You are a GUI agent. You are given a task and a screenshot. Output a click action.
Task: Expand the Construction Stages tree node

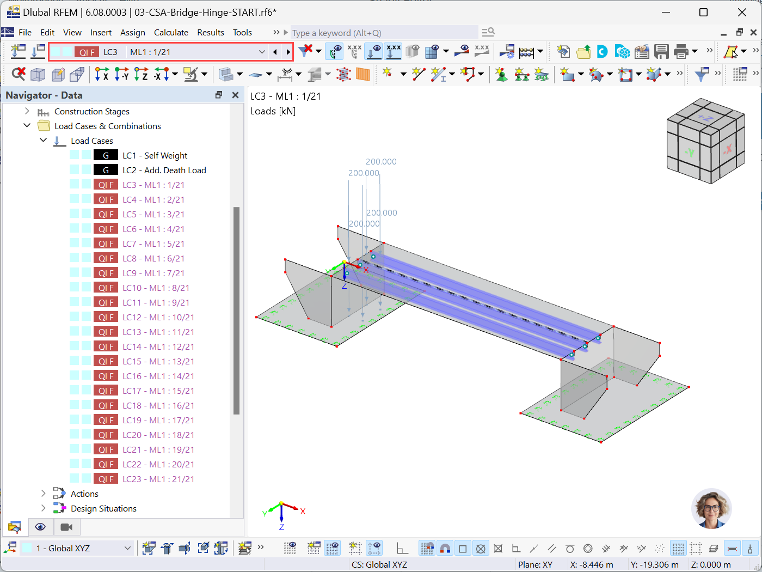click(27, 111)
